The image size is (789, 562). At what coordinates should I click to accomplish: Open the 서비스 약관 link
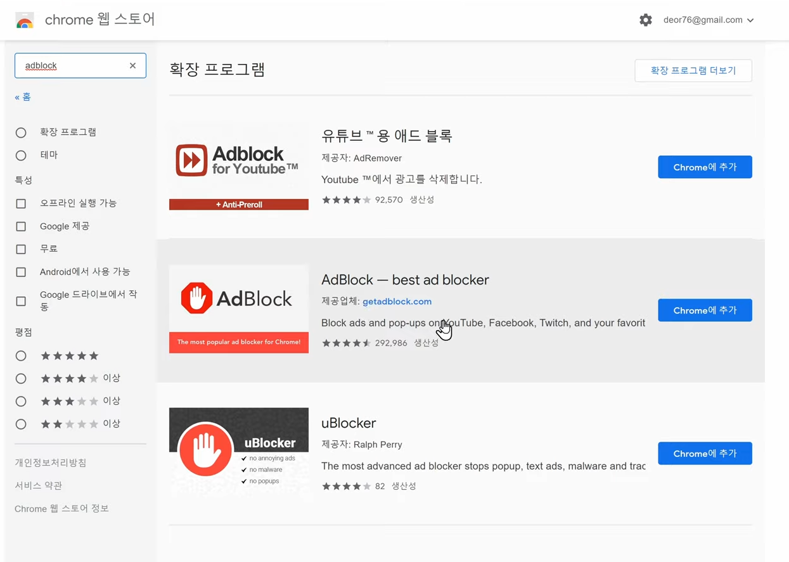coord(39,485)
